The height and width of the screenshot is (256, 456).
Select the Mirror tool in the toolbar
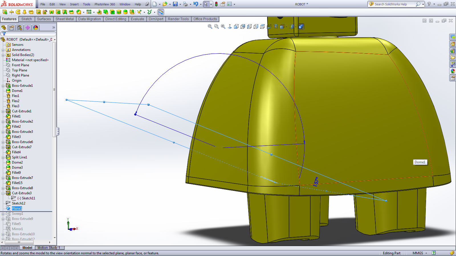(x=132, y=12)
